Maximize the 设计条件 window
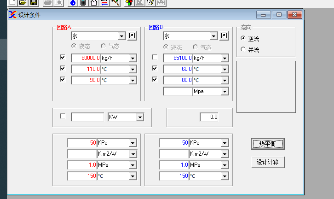Image resolution: width=334 pixels, height=199 pixels. coord(279,15)
